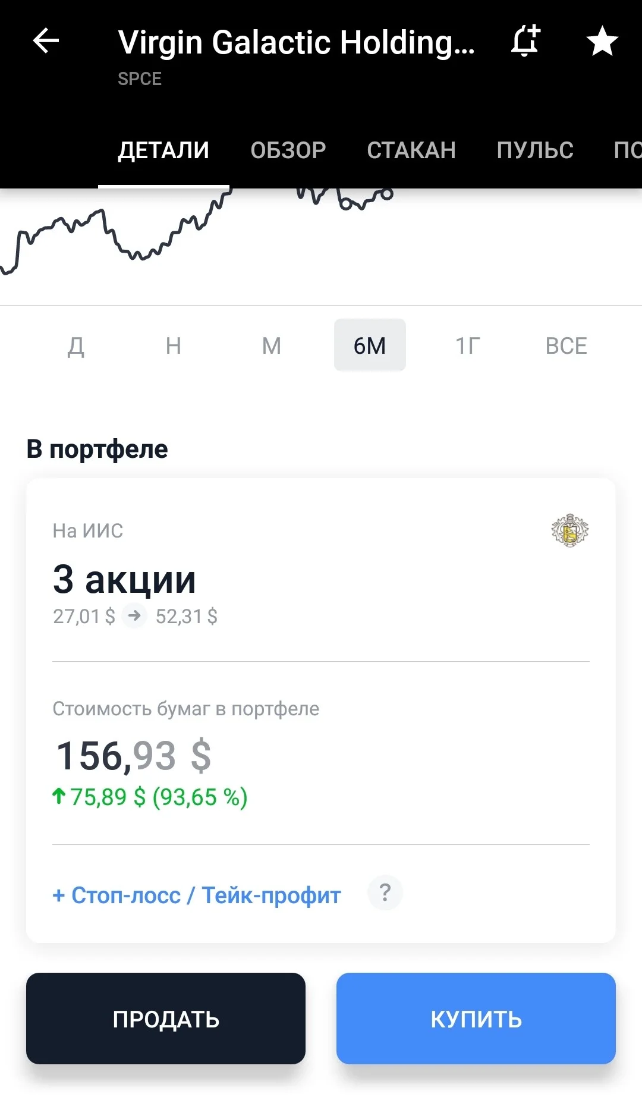The height and width of the screenshot is (1097, 642).
Task: Tap the ПРОДАТЬ sell button
Action: coord(166,1019)
